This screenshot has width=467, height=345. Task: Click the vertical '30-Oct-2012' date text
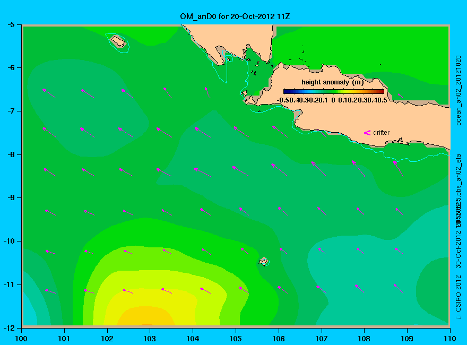pos(459,249)
